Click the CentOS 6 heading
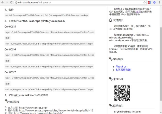Viewport: 162px width, 114px height. pos(10,49)
